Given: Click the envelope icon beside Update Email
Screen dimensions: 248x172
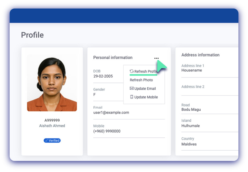Looking at the screenshot, I should point(131,88).
